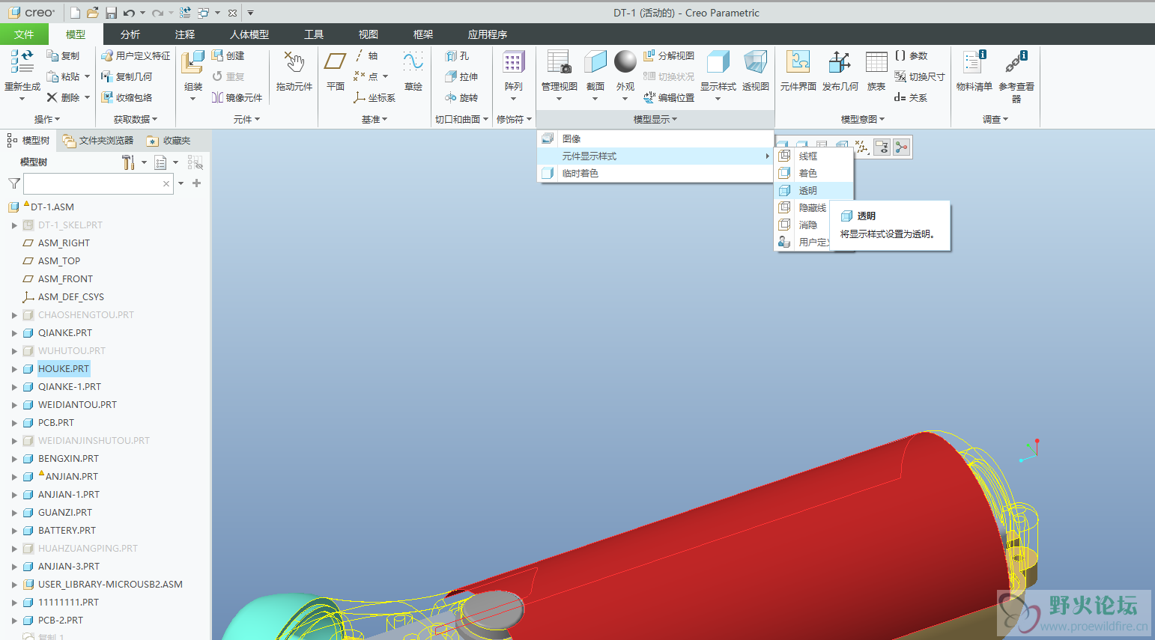Toggle the tree-node icon in the graphics toolbar
The width and height of the screenshot is (1155, 640).
[901, 147]
